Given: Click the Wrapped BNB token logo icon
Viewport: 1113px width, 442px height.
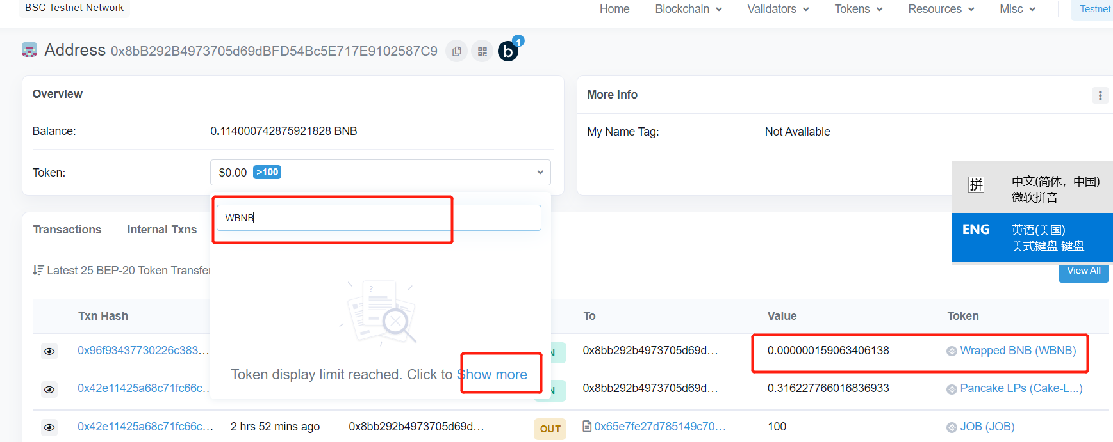Looking at the screenshot, I should click(x=952, y=351).
